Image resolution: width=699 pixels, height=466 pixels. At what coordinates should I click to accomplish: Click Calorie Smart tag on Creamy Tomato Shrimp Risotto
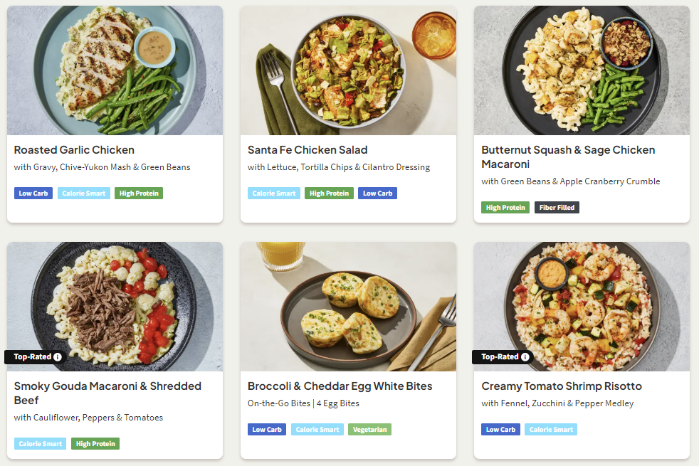[551, 430]
